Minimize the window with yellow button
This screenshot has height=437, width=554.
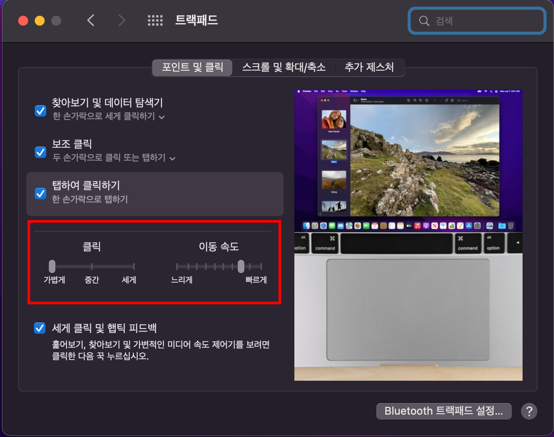40,21
